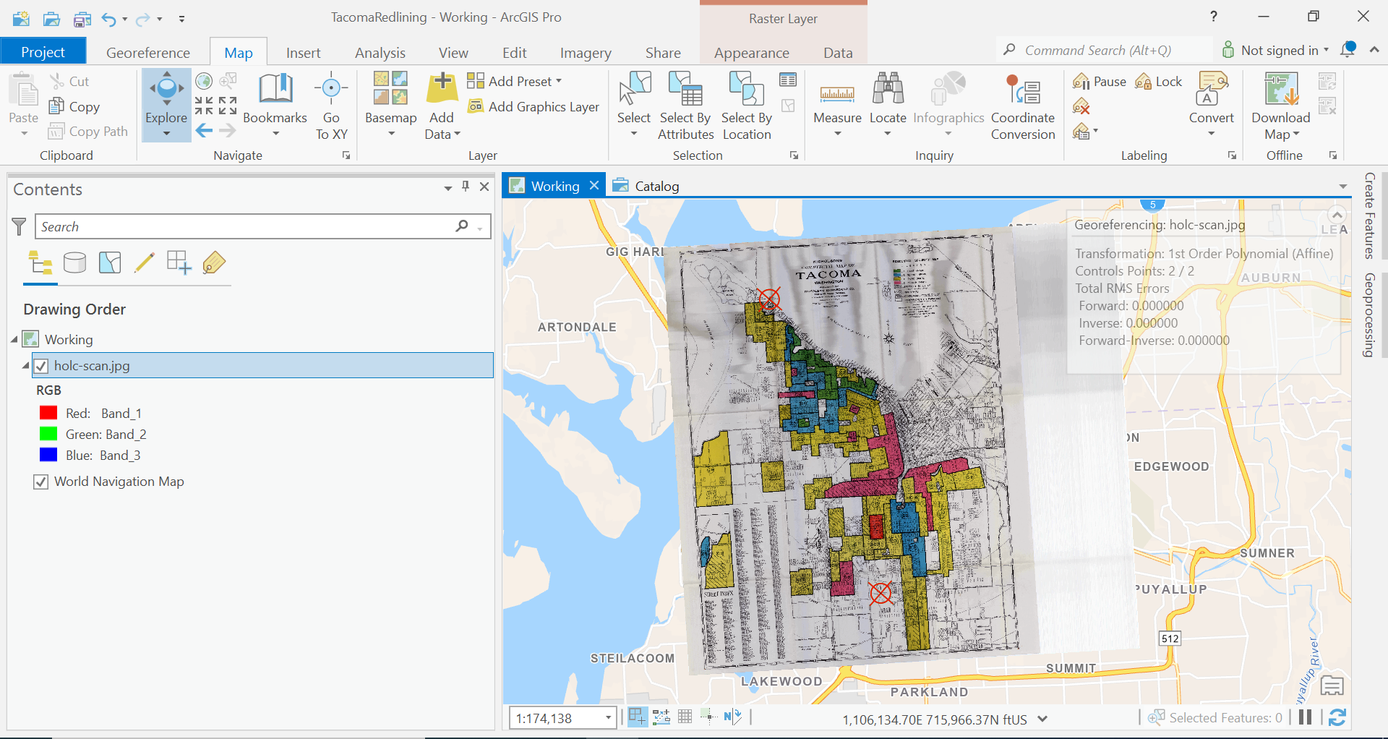Collapse the Working map tree node
This screenshot has width=1388, height=739.
(x=14, y=339)
